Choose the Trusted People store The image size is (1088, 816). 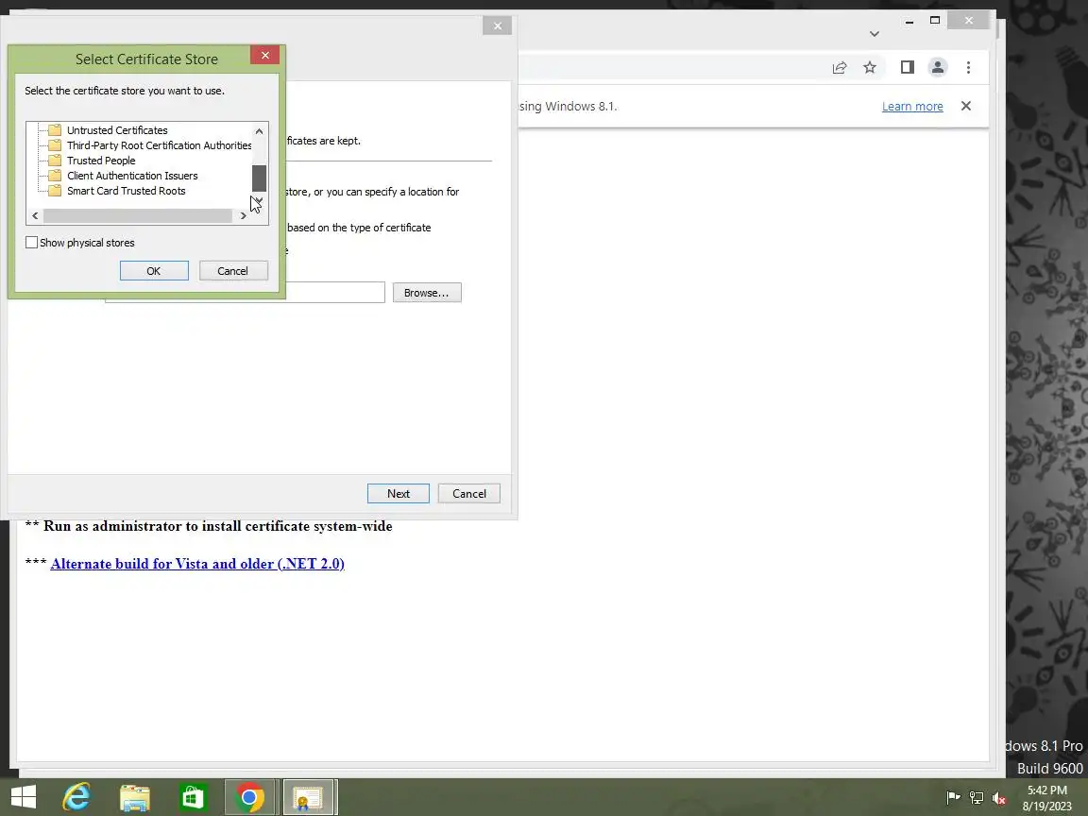[x=101, y=161]
